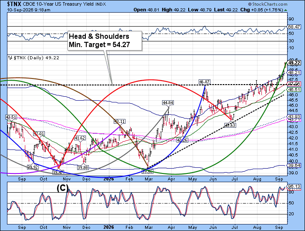Click the 39.47 low price label

point(58,172)
